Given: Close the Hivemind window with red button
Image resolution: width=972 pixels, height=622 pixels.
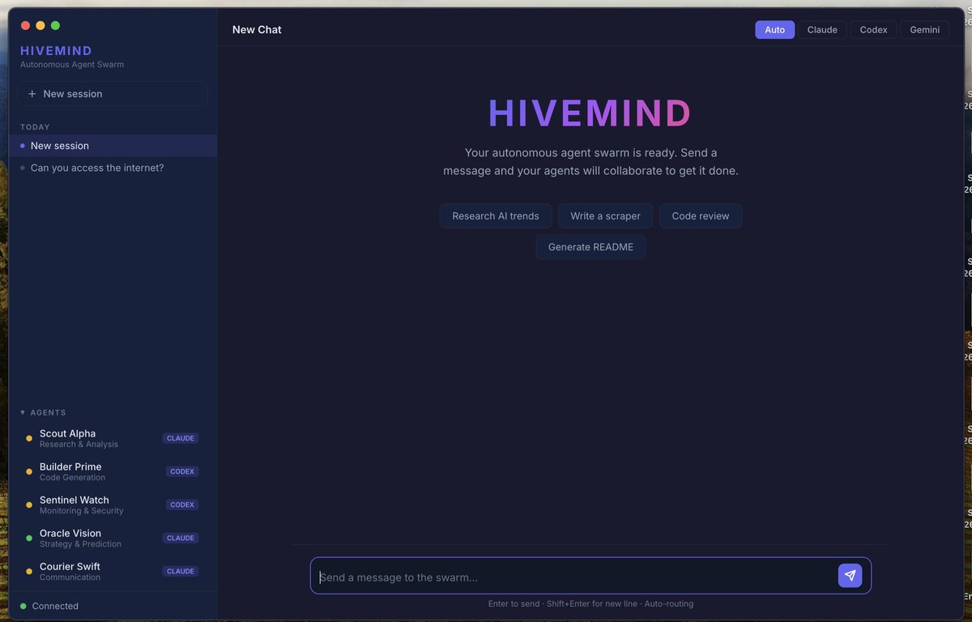Looking at the screenshot, I should click(x=25, y=26).
